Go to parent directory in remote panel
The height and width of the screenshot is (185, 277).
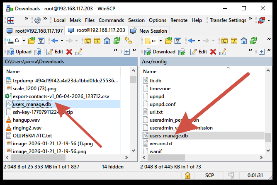tap(224, 41)
